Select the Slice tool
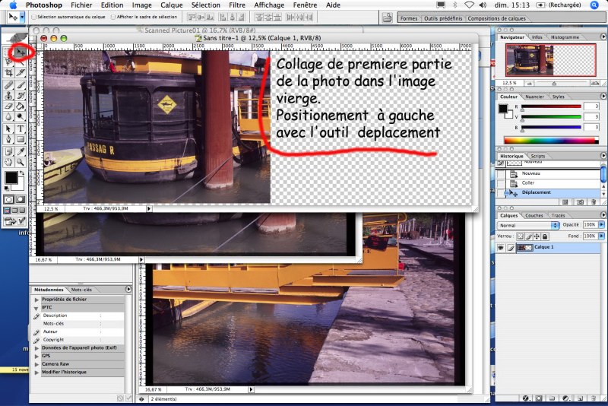608x406 pixels. 21,72
